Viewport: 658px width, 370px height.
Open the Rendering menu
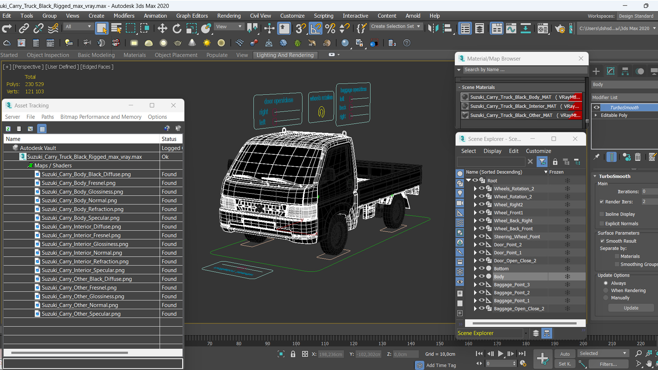coord(229,16)
